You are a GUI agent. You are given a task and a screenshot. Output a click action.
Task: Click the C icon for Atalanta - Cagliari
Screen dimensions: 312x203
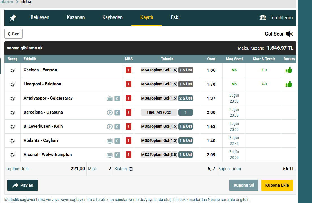[117, 141]
